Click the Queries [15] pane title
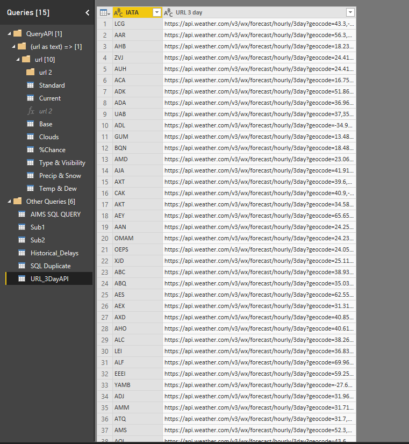Image resolution: width=409 pixels, height=444 pixels. pyautogui.click(x=28, y=12)
